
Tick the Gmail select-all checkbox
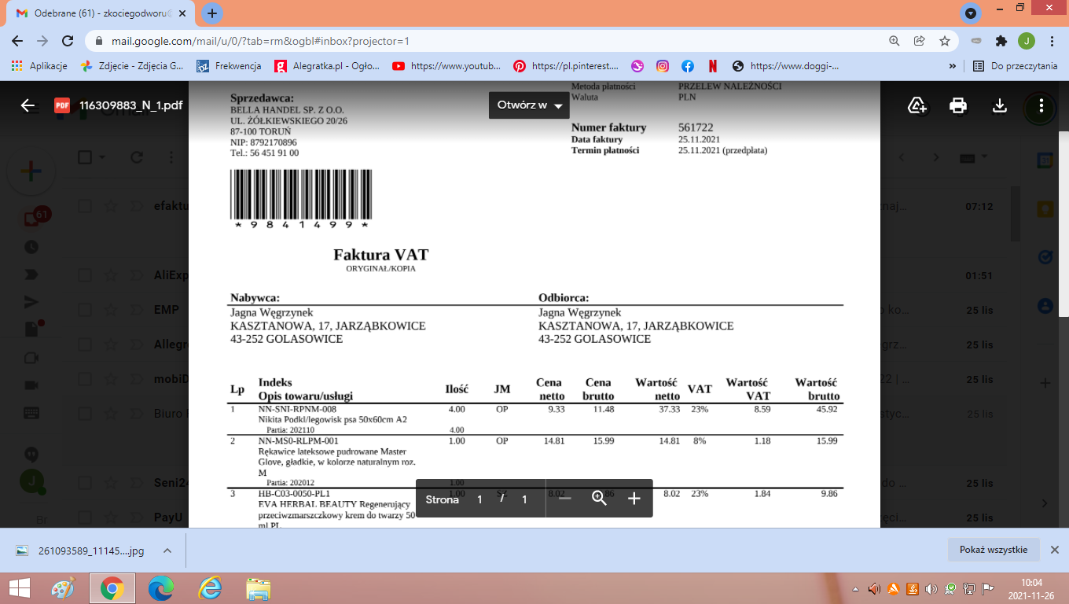click(85, 157)
